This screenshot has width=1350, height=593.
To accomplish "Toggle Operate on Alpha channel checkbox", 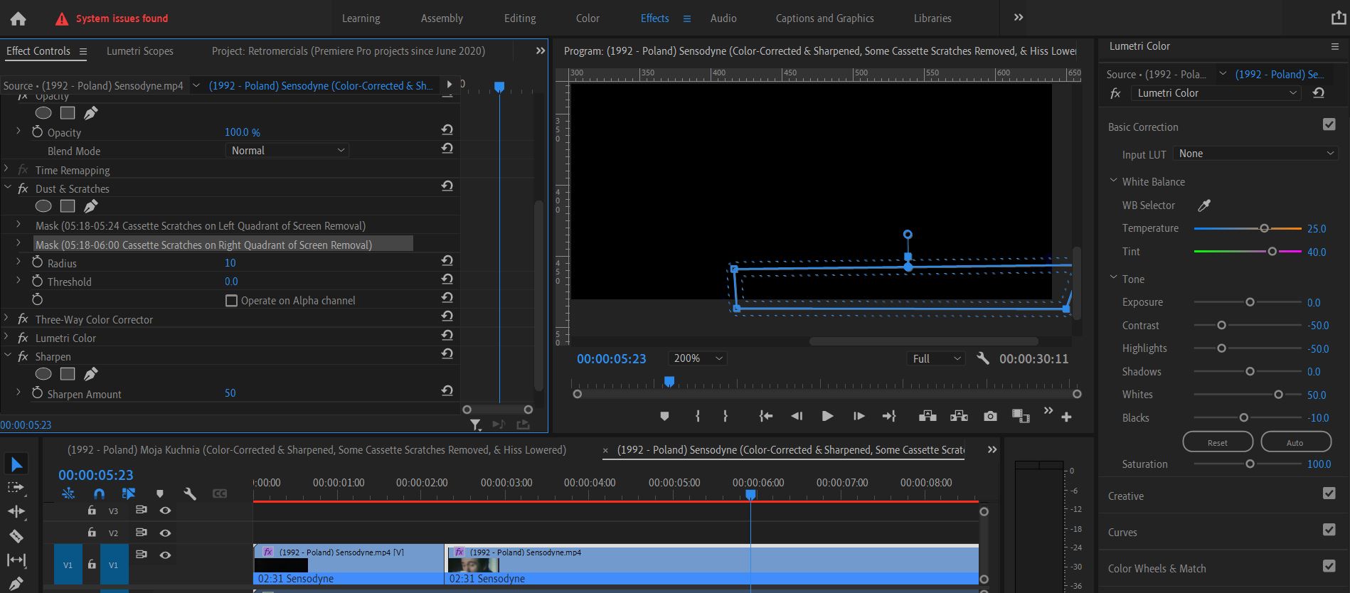I will tap(231, 301).
